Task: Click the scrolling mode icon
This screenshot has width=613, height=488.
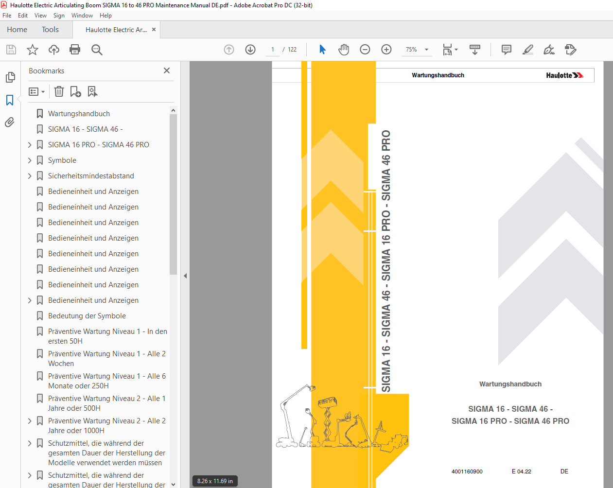Action: [x=475, y=50]
